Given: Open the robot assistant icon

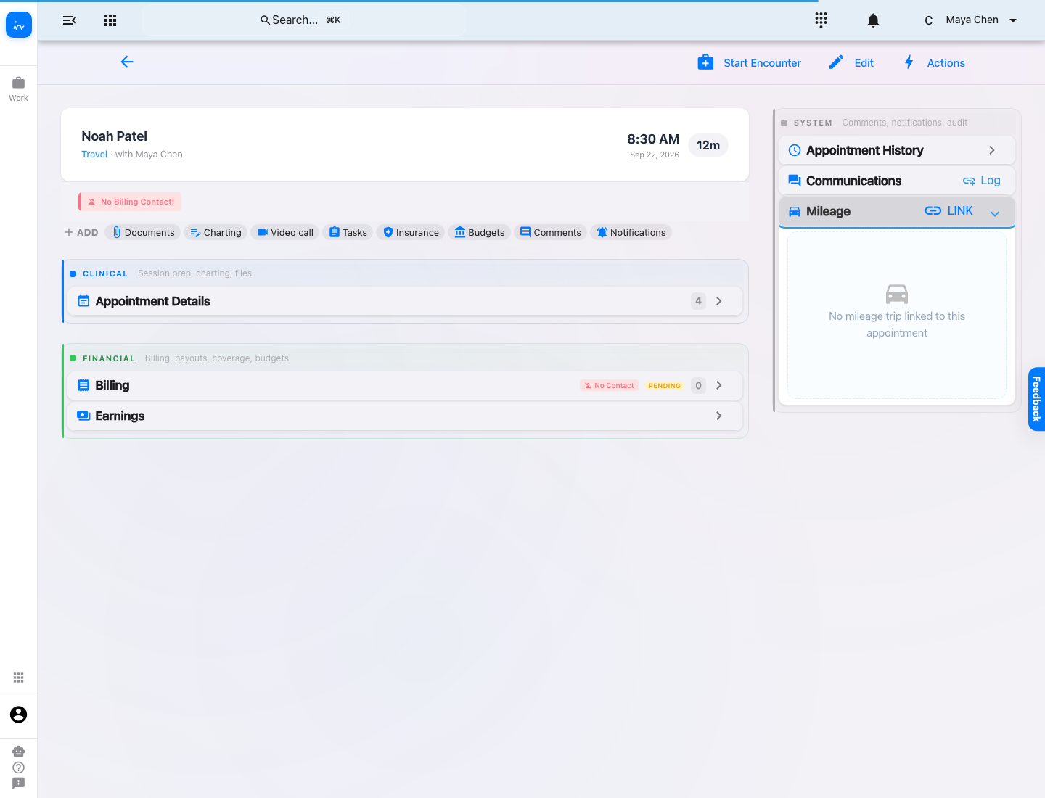Looking at the screenshot, I should click(x=19, y=752).
